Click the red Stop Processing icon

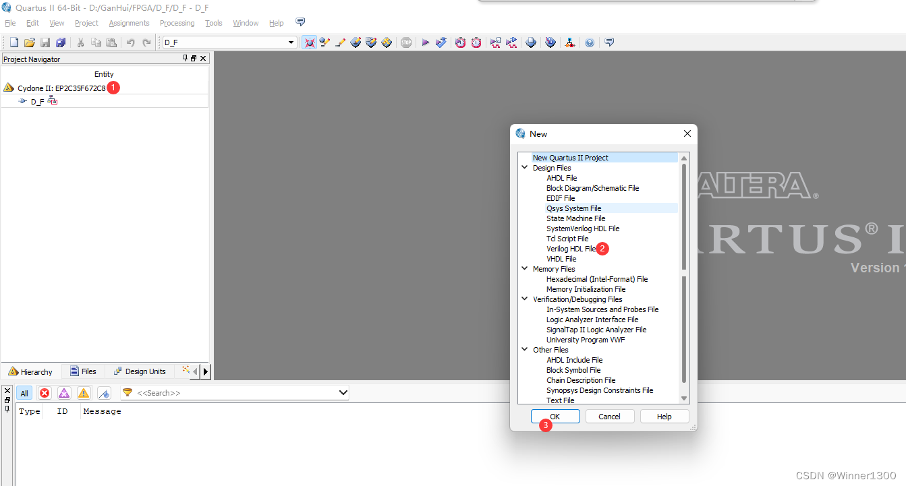[406, 42]
